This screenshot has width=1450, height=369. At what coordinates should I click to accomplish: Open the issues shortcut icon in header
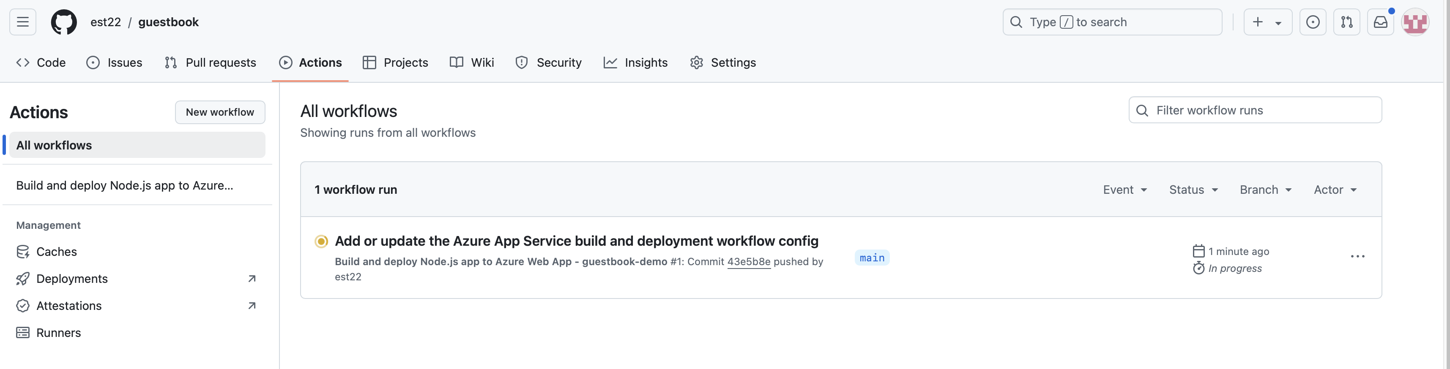1313,22
